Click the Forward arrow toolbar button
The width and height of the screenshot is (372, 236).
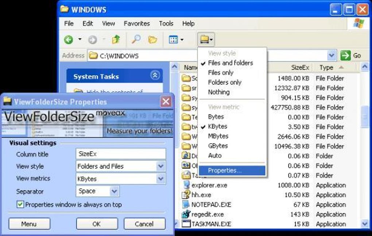[x=93, y=40]
